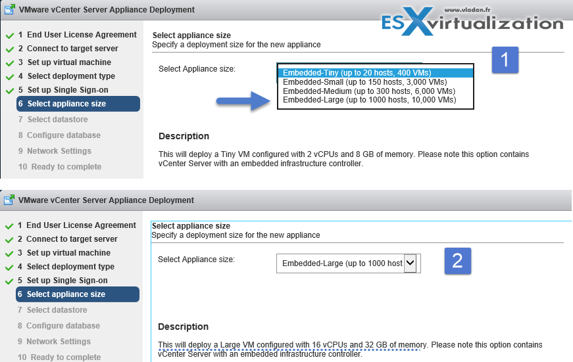Go to step 5 Set up Single Sign-on in bottom window
Viewport: 573px width, 362px height.
click(62, 281)
